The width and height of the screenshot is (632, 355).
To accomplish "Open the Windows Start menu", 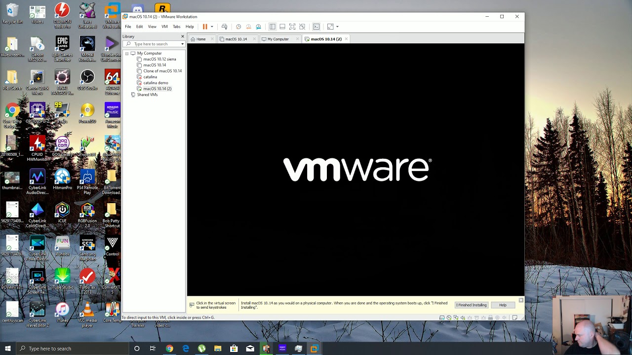I will (x=8, y=349).
